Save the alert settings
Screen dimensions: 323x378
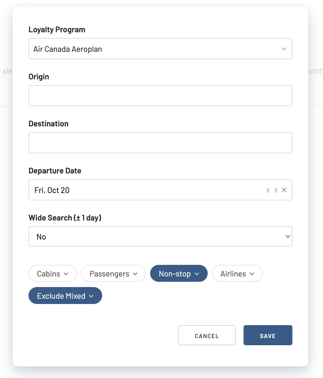(x=268, y=335)
